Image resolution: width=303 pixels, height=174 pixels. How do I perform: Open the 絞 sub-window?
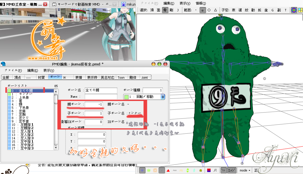point(246,10)
